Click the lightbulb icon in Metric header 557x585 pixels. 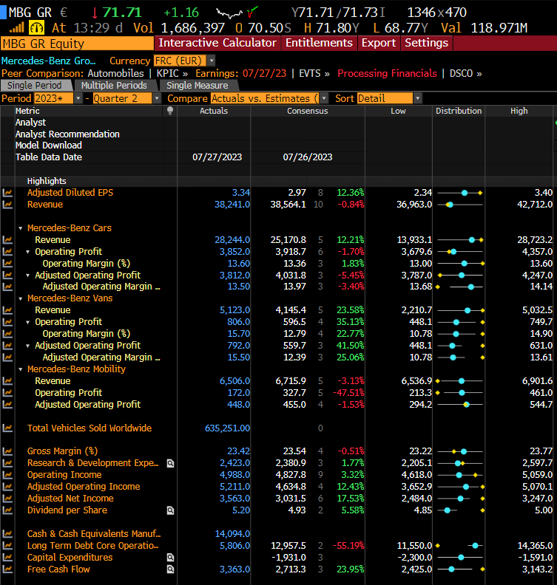[170, 111]
